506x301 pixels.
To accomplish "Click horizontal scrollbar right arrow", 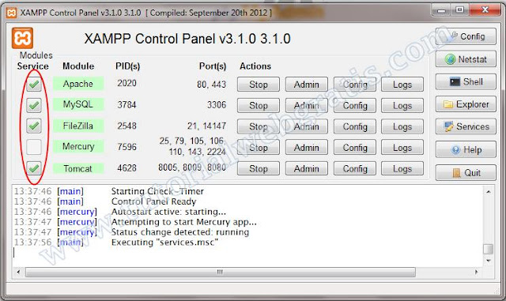I will (x=476, y=272).
